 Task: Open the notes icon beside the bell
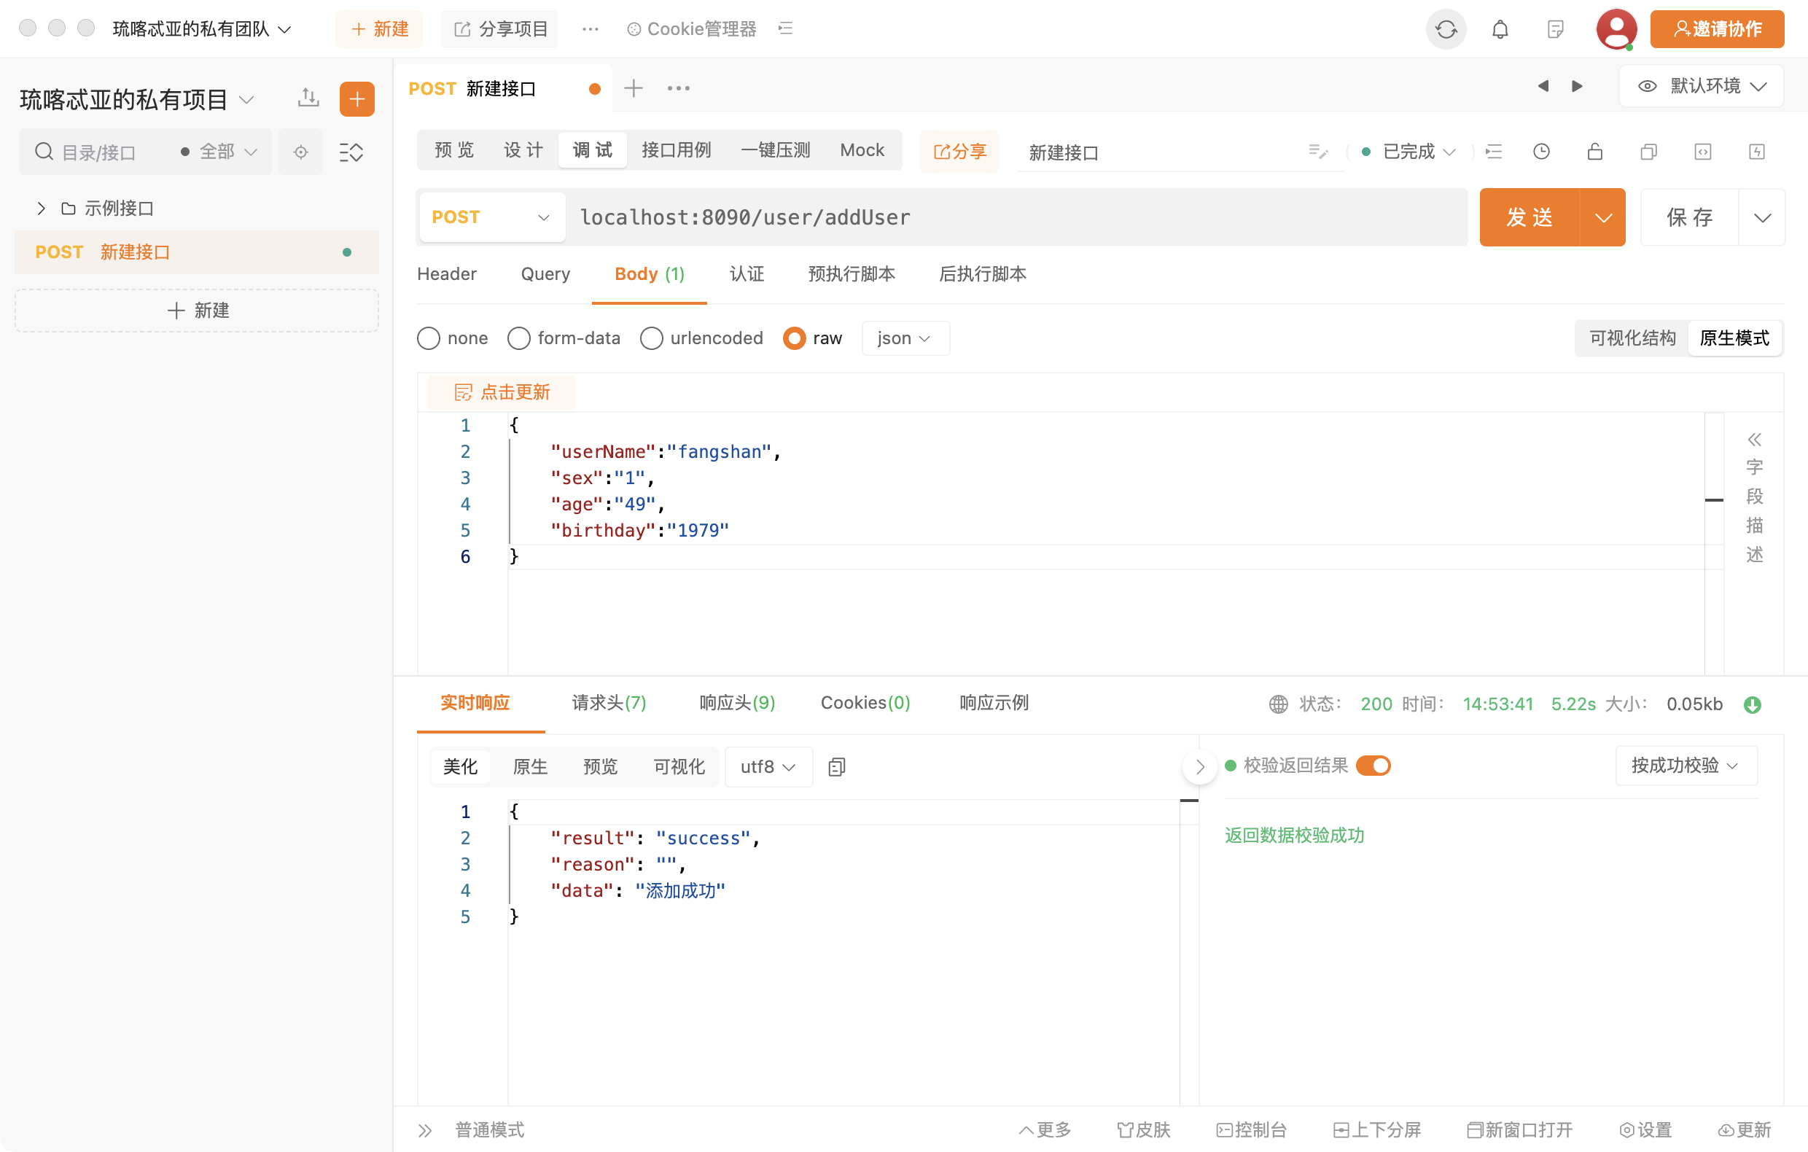coord(1554,29)
